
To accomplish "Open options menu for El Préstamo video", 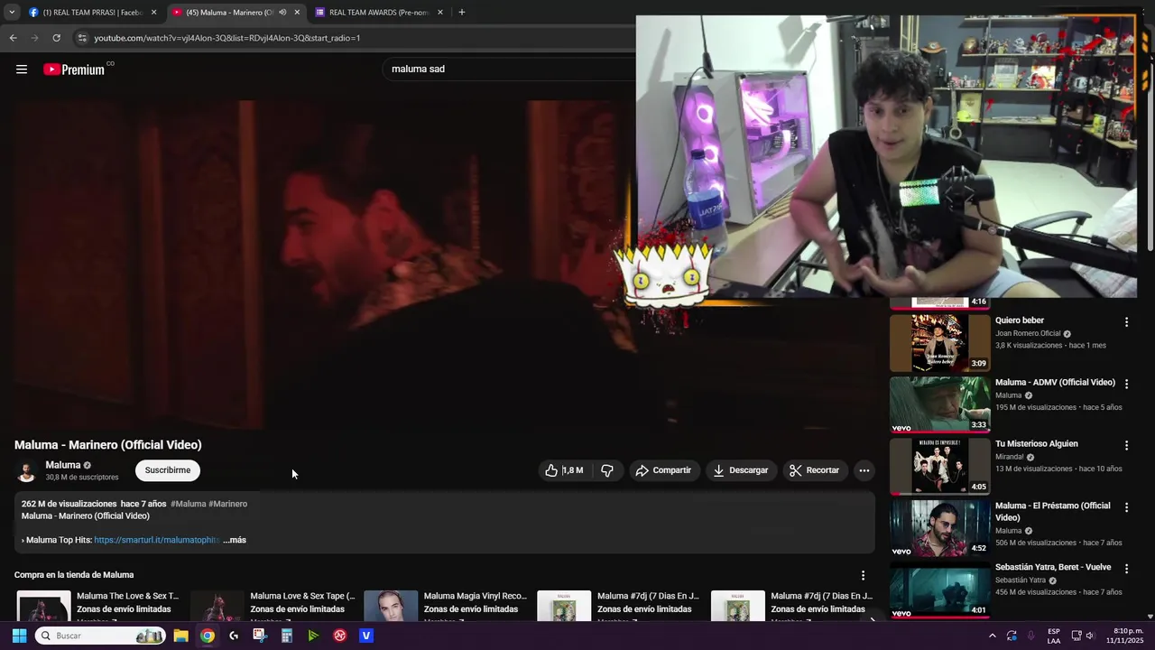I will pyautogui.click(x=1126, y=507).
